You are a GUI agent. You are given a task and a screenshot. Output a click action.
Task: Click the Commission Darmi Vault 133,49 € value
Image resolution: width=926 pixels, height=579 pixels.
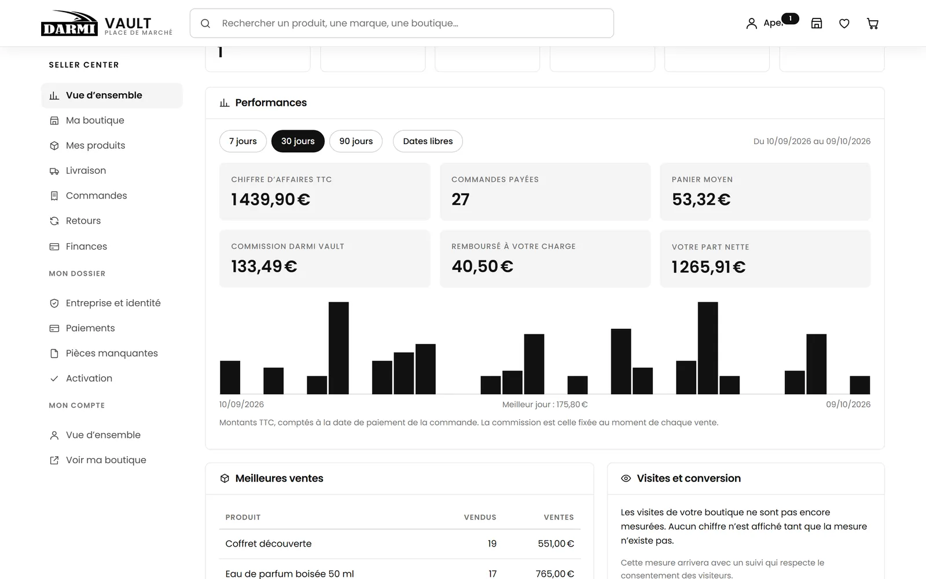tap(264, 266)
